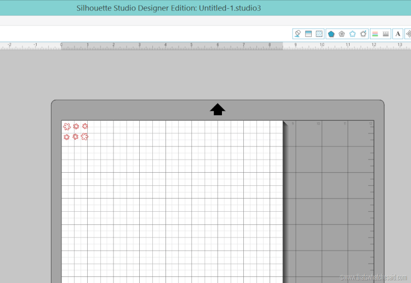
Task: Open the Fill Gradient window
Action: pyautogui.click(x=308, y=33)
